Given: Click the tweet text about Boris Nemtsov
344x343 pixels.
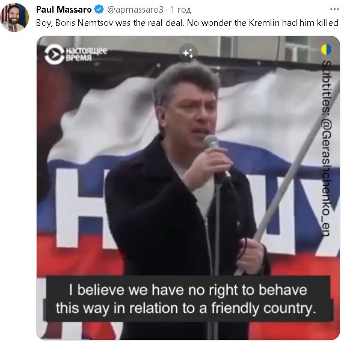Looking at the screenshot, I should click(187, 23).
